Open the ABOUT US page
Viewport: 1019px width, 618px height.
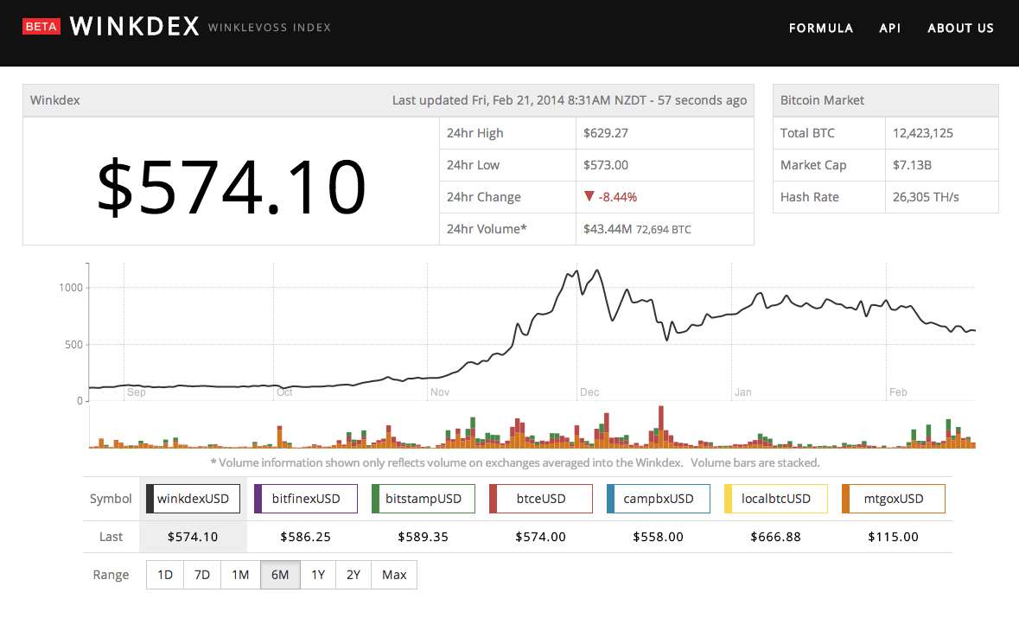tap(960, 28)
